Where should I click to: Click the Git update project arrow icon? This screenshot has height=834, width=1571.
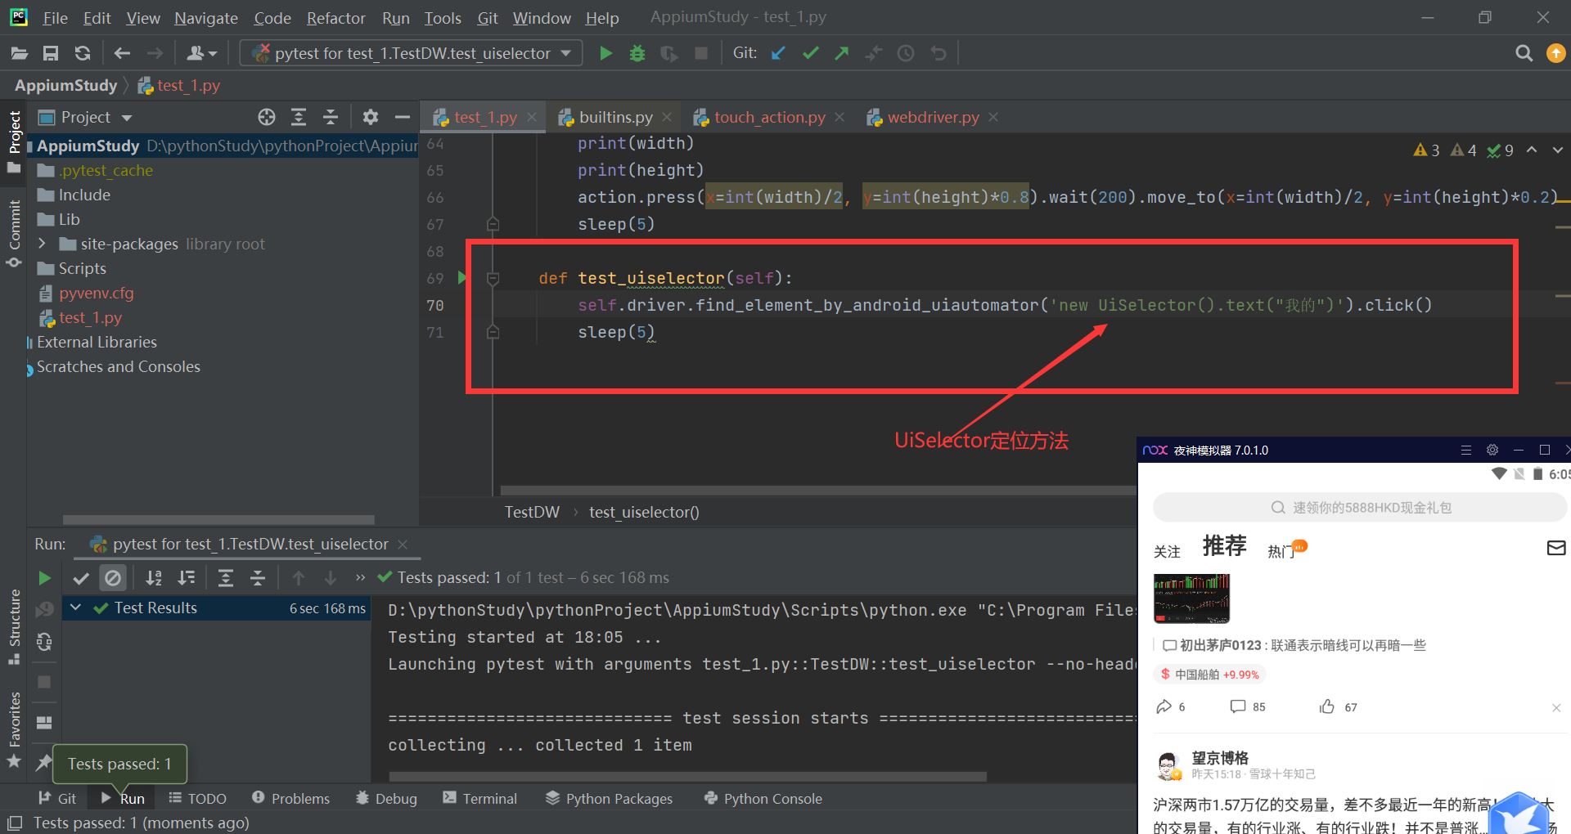point(778,53)
